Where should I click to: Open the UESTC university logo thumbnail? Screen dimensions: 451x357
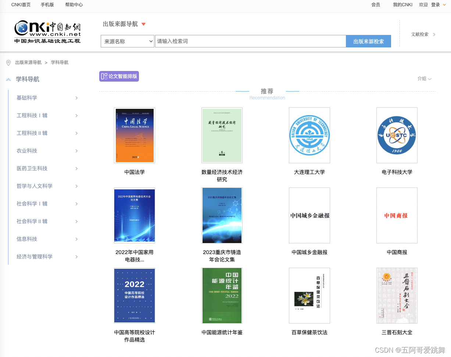tap(397, 135)
